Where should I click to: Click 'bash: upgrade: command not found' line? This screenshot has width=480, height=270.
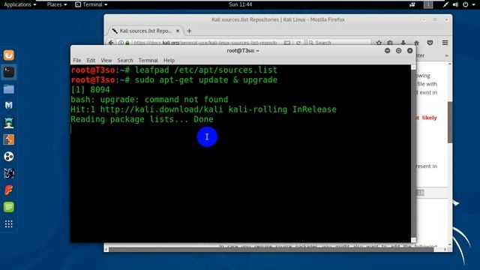149,100
